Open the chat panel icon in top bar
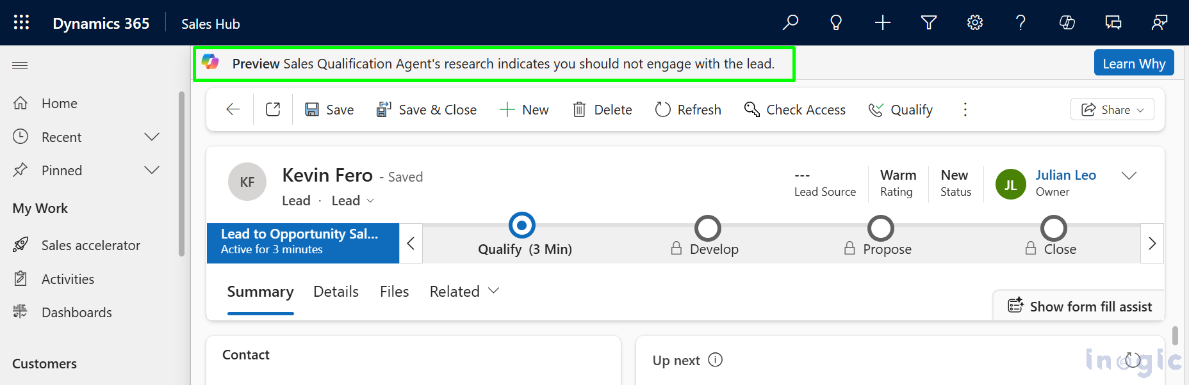 1113,23
